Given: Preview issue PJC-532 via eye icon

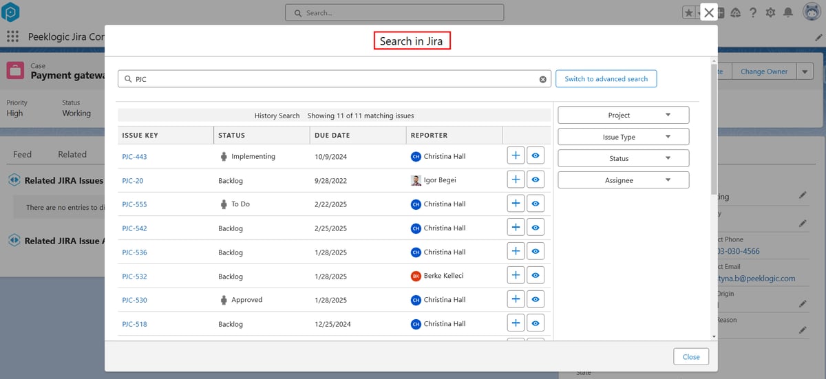Looking at the screenshot, I should [x=536, y=276].
